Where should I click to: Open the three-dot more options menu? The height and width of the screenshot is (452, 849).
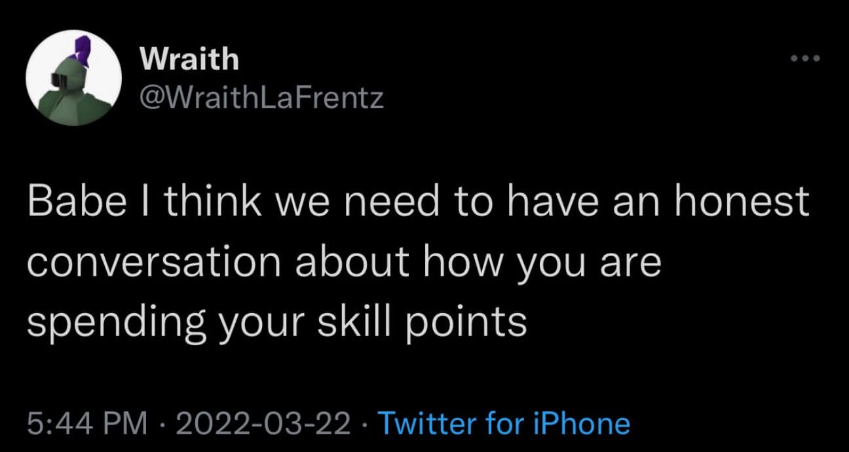(805, 58)
